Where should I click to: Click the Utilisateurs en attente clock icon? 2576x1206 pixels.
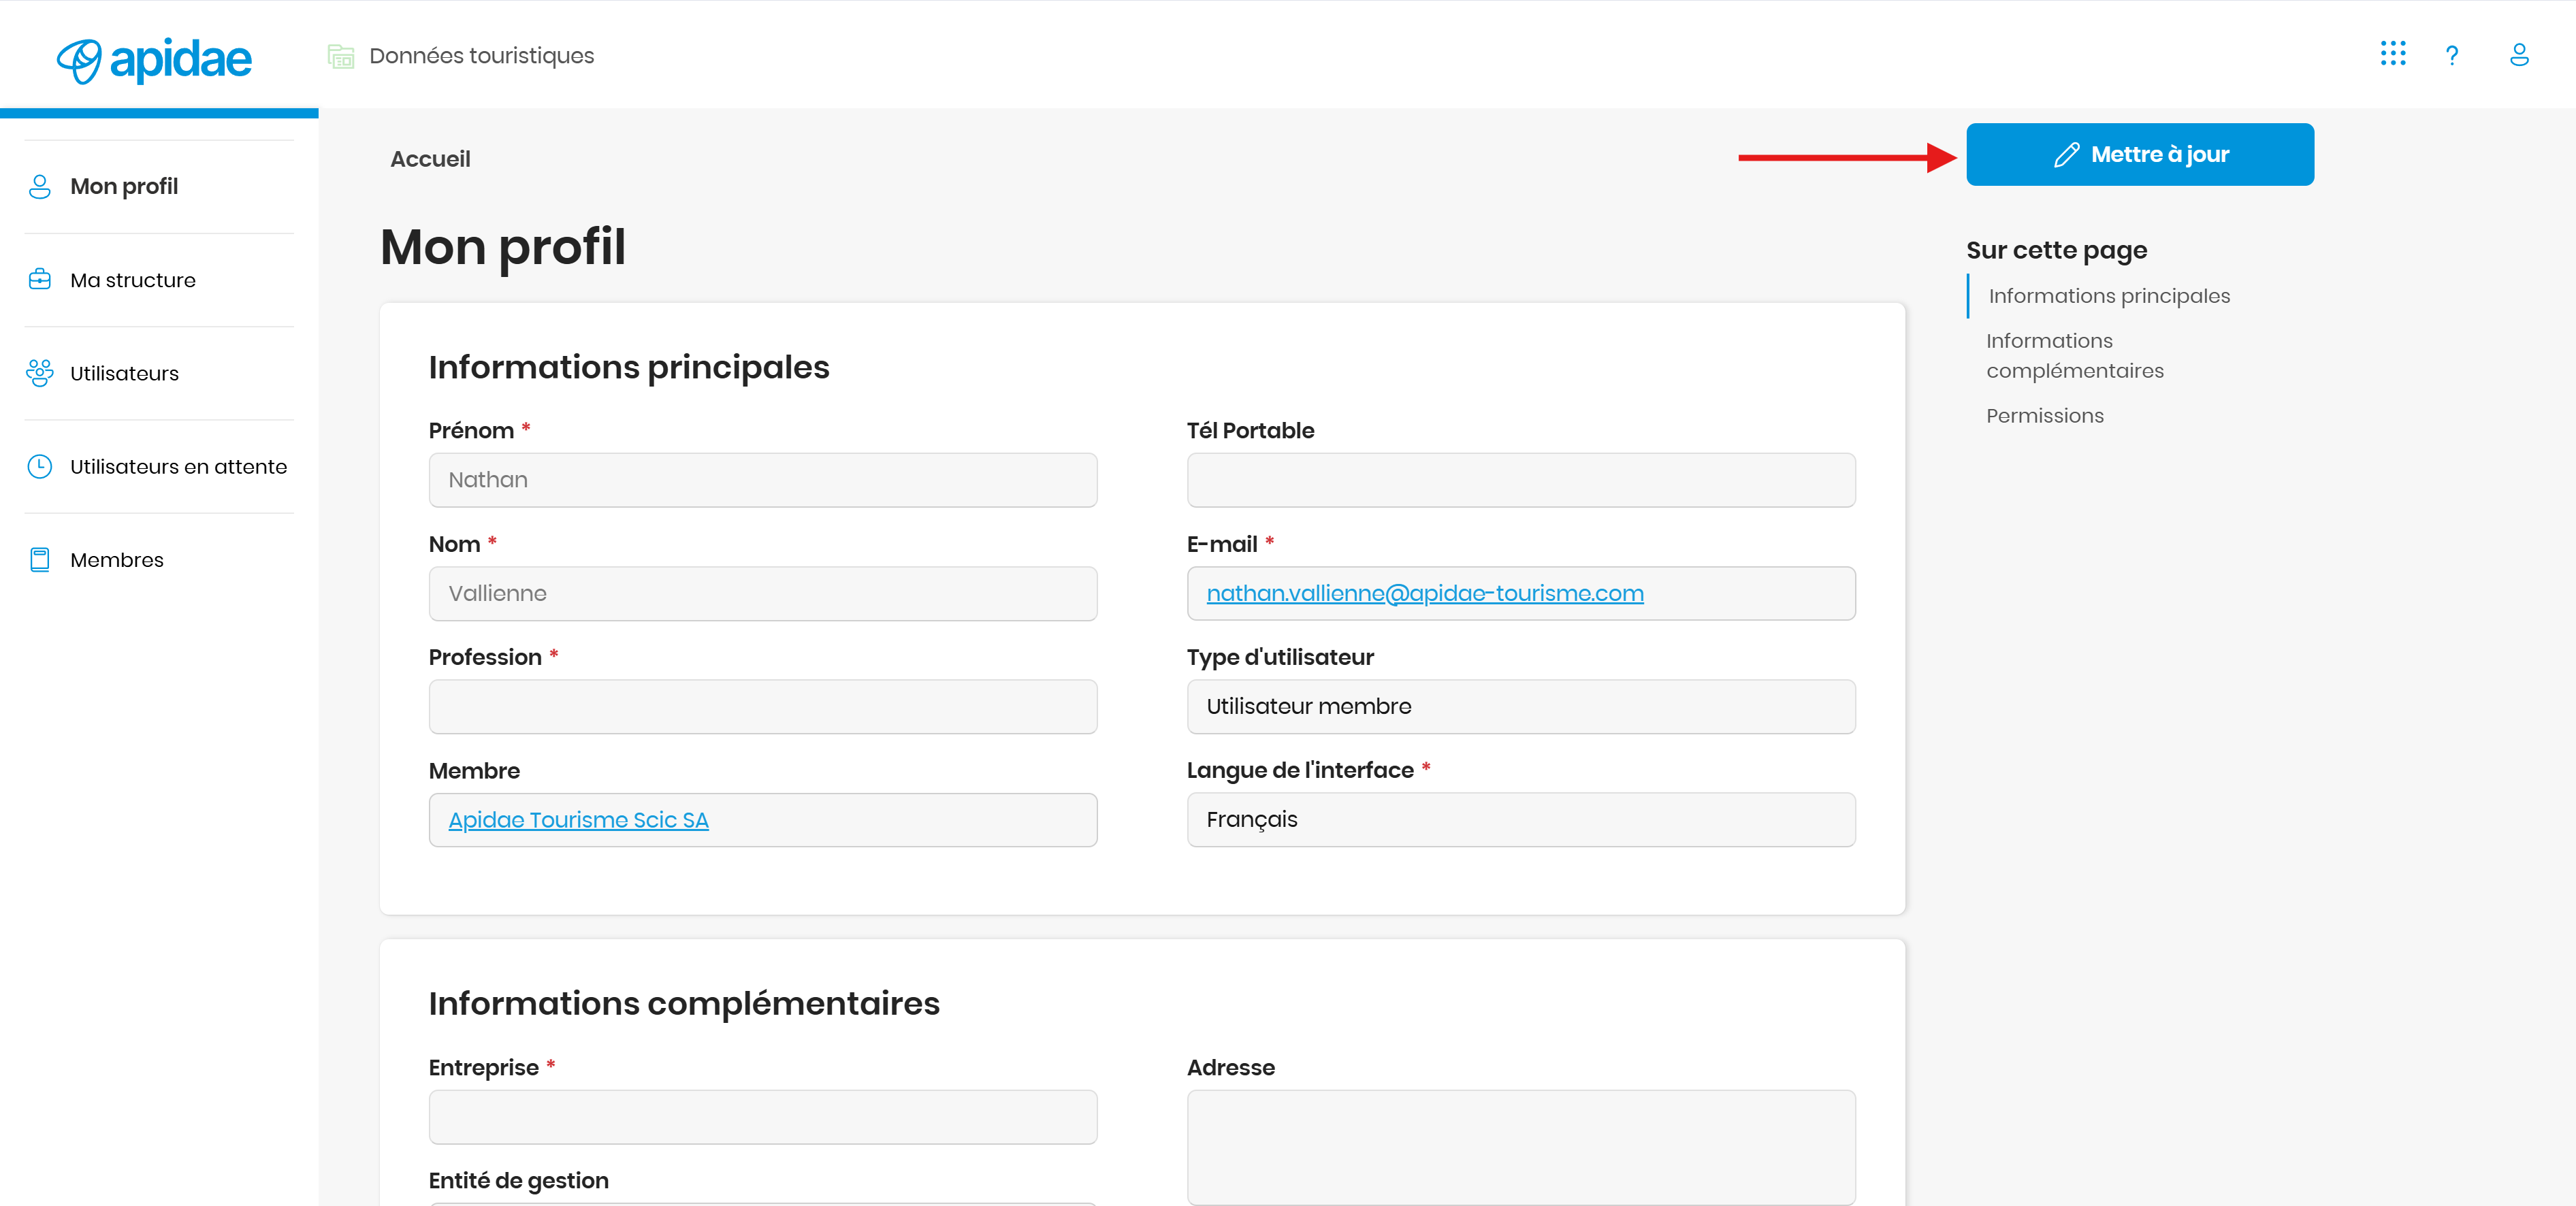click(x=40, y=466)
